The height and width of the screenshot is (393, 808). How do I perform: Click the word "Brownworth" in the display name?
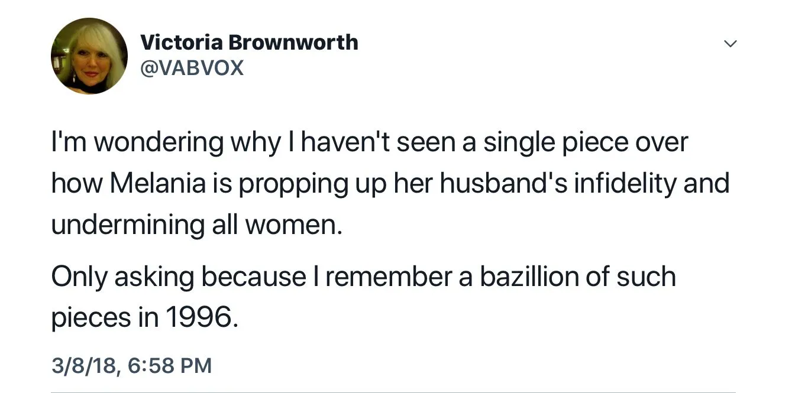tap(293, 43)
